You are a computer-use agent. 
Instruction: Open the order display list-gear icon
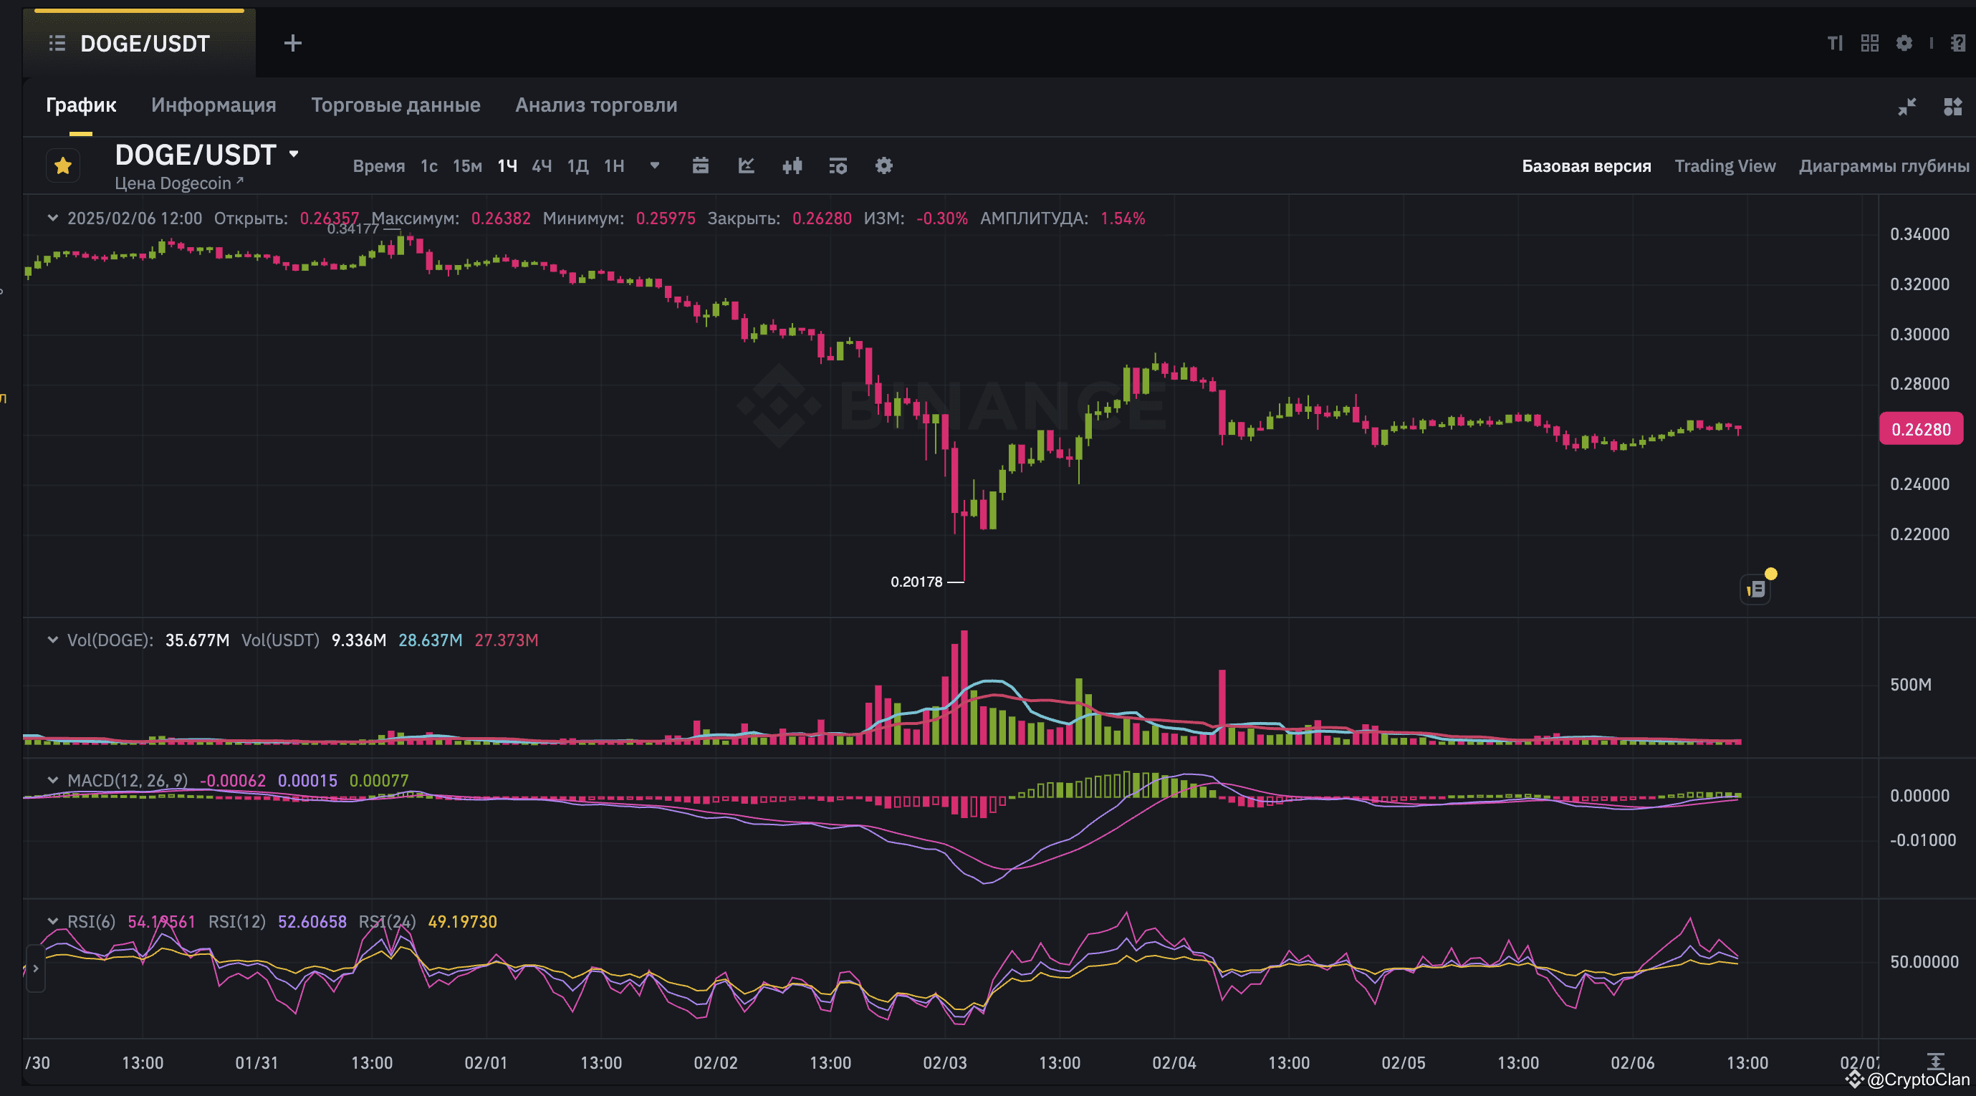coord(837,165)
